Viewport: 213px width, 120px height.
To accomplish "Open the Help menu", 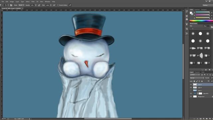I will 54,2.
